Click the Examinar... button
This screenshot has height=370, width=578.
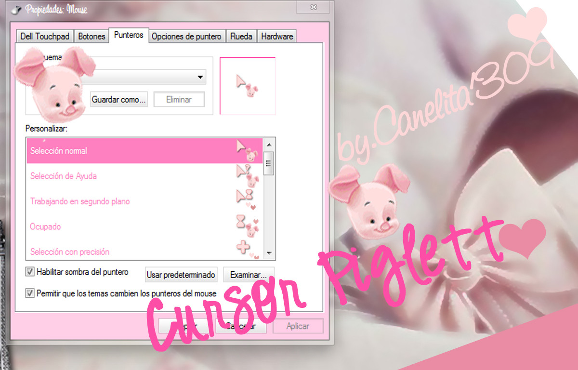click(249, 275)
